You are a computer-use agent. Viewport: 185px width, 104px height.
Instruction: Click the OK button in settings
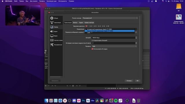138,81
